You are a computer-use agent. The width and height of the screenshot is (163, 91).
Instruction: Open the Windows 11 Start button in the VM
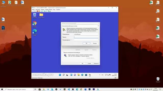click(x=60, y=75)
